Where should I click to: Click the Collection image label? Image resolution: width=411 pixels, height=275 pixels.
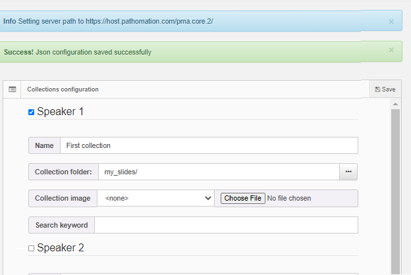pyautogui.click(x=63, y=198)
